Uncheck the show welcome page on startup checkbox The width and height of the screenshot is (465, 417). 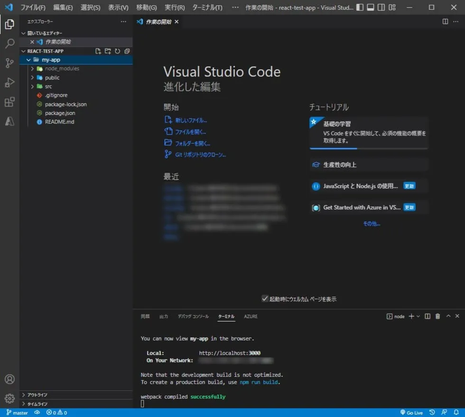(x=265, y=299)
